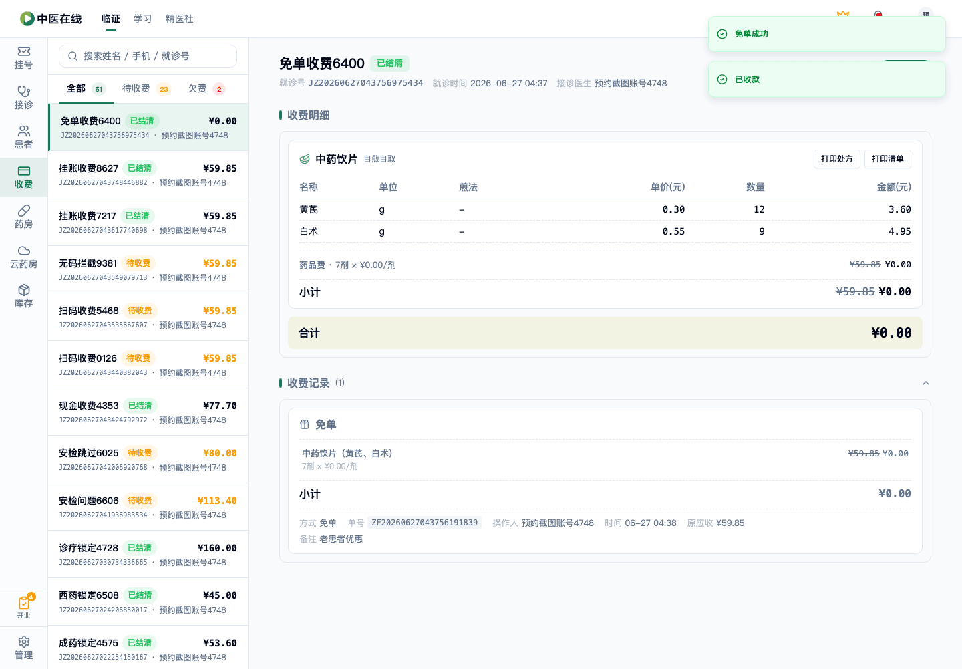Click the 待收费 count badge 23

tap(164, 89)
